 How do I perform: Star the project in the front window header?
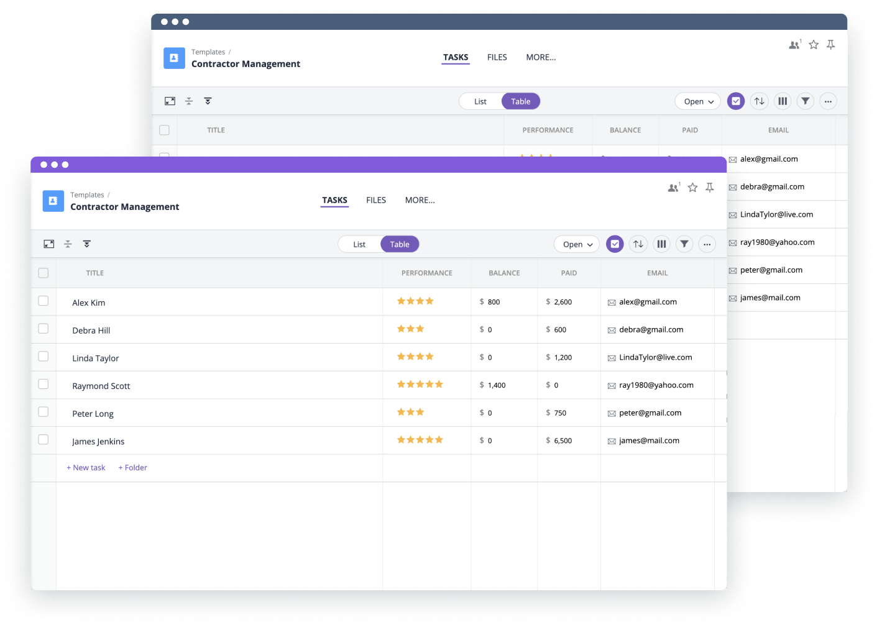(x=692, y=188)
